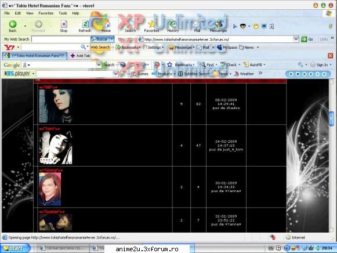The width and height of the screenshot is (337, 253).
Task: Click the Yahoo toolbar Settings item
Action: 154,47
